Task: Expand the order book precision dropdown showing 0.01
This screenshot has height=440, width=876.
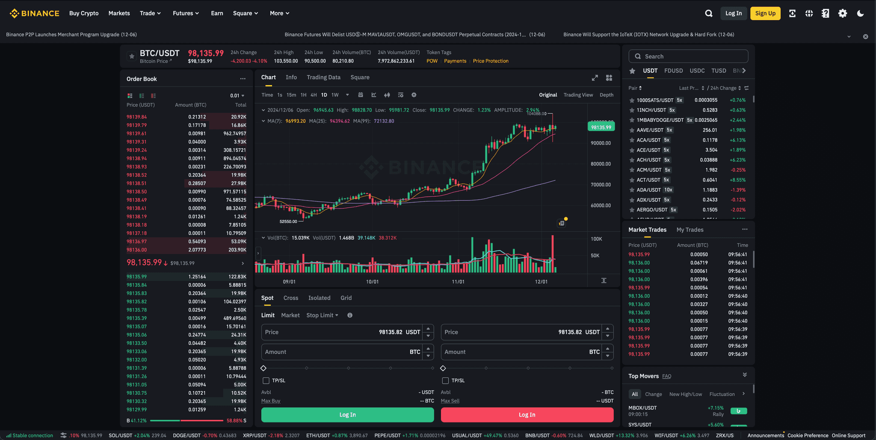Action: click(x=234, y=95)
